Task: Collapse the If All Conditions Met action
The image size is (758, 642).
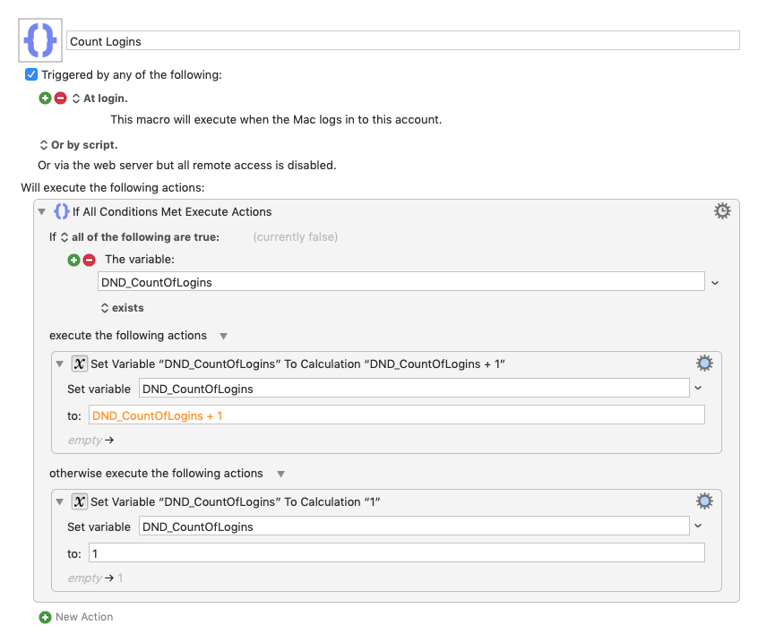Action: point(42,211)
